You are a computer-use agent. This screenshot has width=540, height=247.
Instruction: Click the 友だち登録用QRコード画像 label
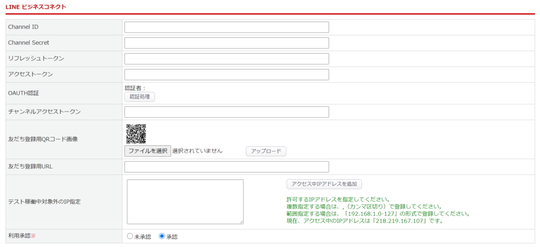point(43,140)
